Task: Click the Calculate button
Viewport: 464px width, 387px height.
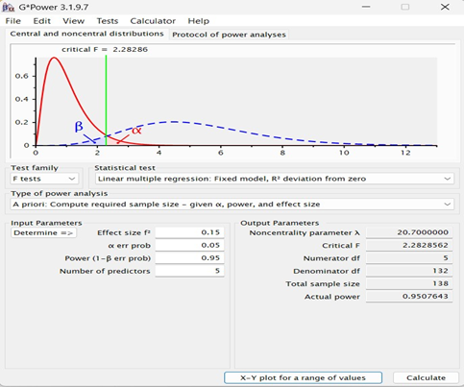Action: coord(426,377)
